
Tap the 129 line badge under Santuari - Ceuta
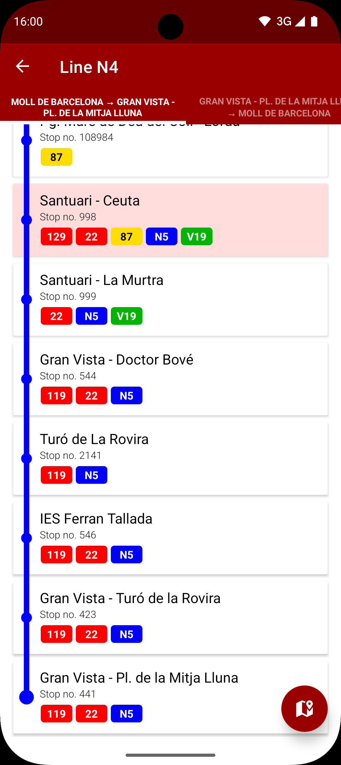57,236
